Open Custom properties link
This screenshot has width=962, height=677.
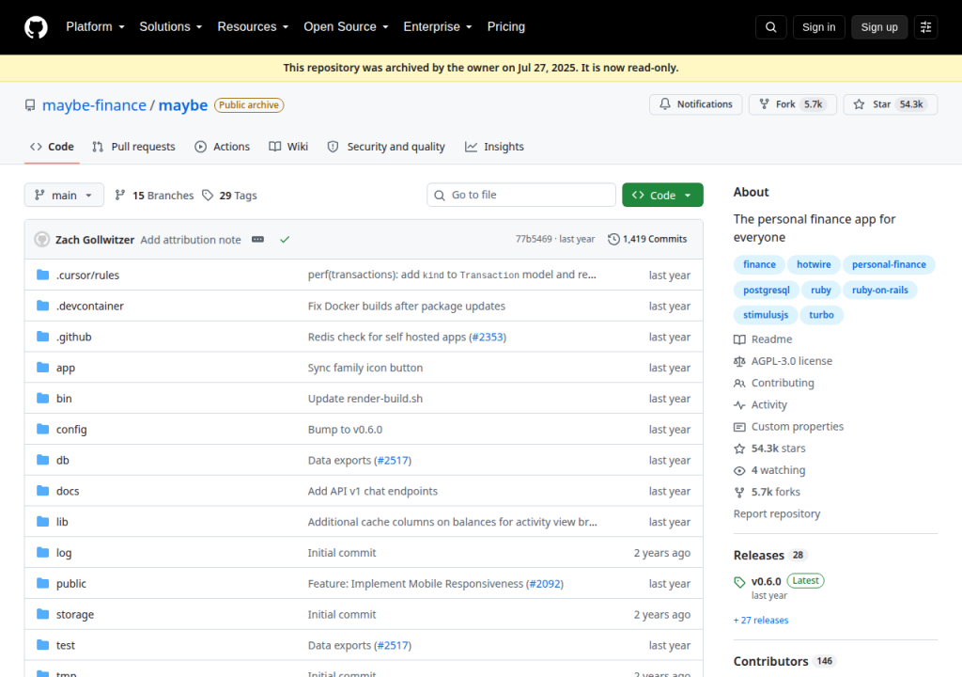point(788,426)
